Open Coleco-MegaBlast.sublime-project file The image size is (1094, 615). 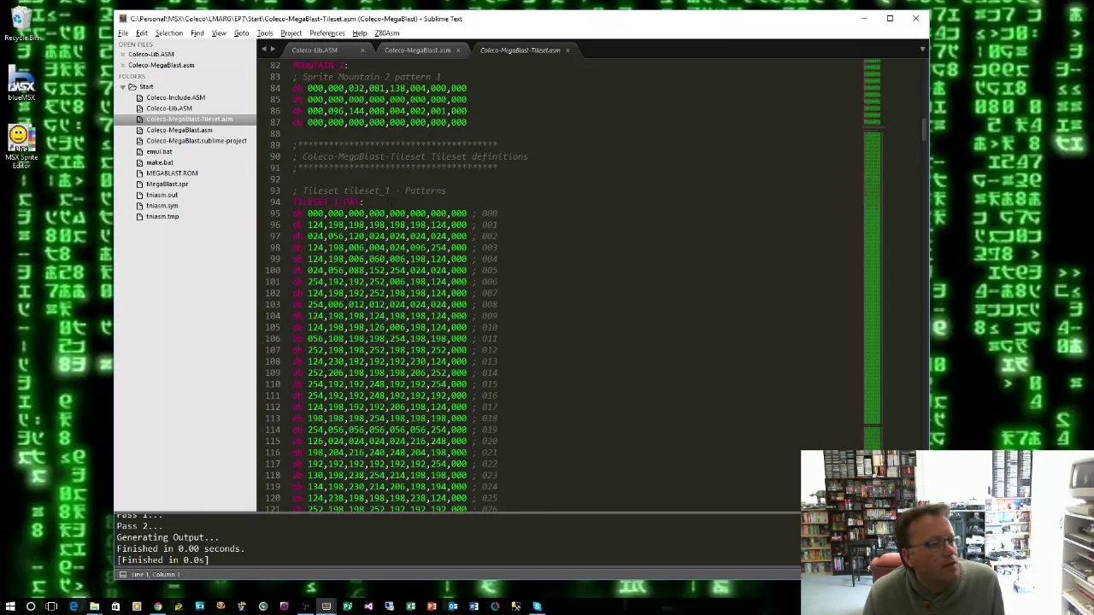(197, 141)
